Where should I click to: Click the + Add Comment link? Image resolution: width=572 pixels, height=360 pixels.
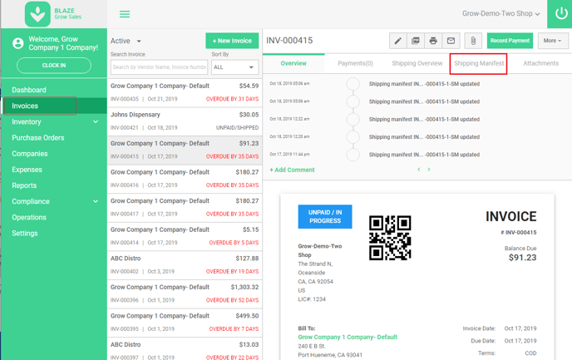292,170
